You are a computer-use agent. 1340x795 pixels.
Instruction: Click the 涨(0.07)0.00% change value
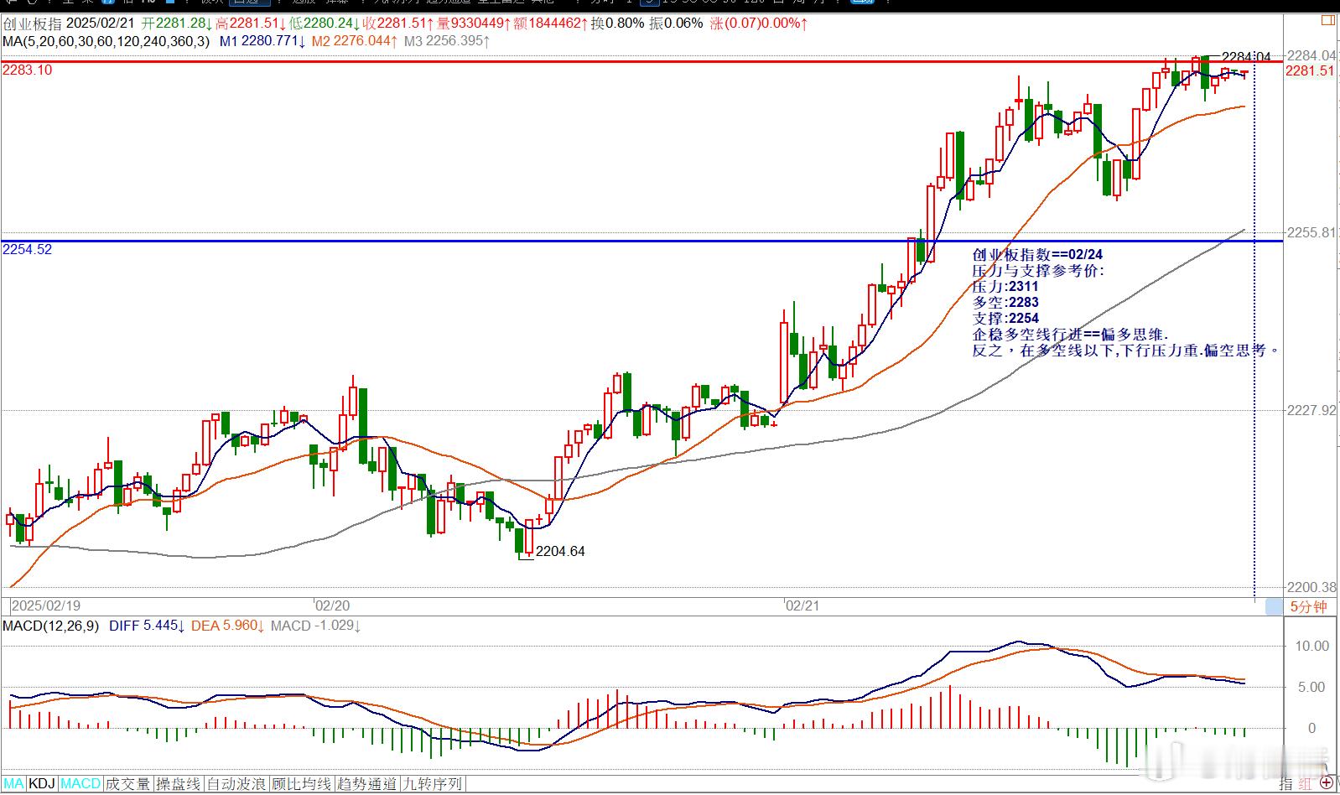coord(759,23)
